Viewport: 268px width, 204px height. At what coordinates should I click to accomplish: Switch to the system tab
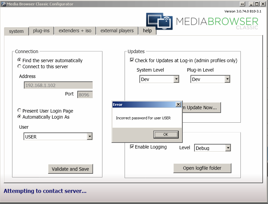(x=16, y=31)
